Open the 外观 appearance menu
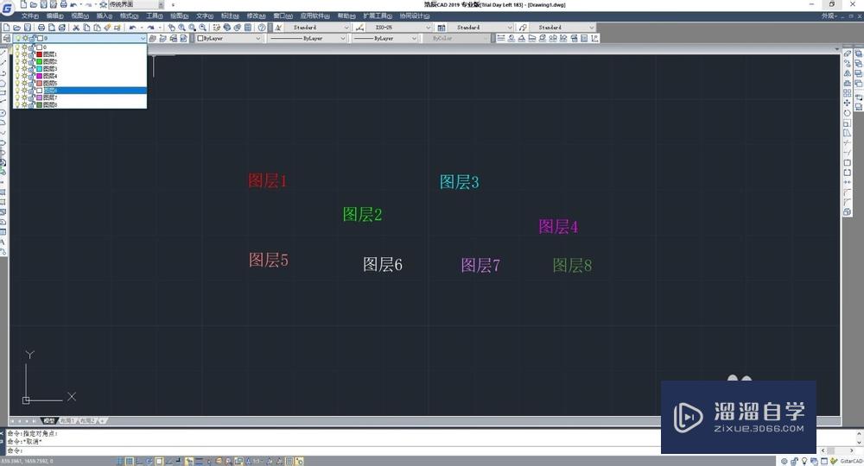This screenshot has width=864, height=466. [x=829, y=16]
